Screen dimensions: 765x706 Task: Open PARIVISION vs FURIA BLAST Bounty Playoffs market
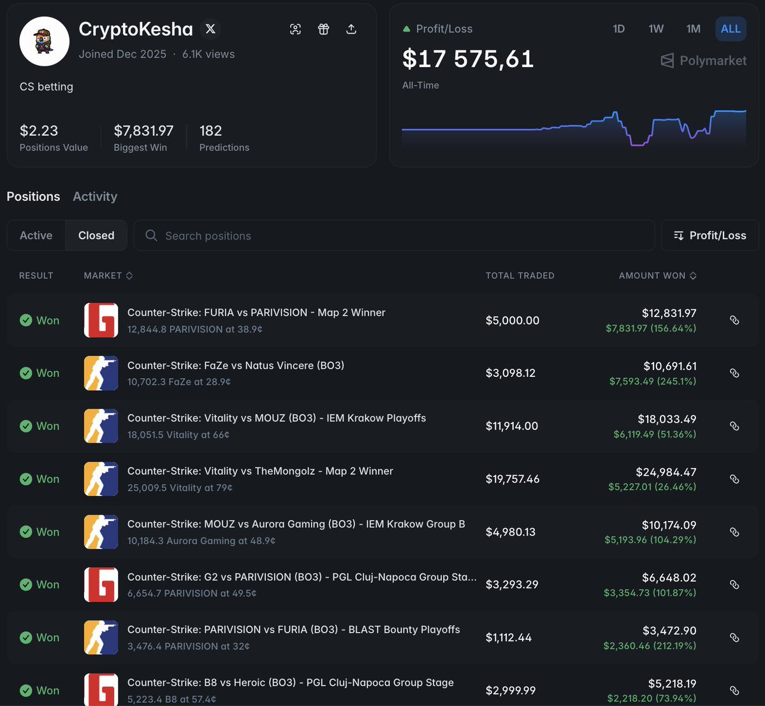coord(294,629)
